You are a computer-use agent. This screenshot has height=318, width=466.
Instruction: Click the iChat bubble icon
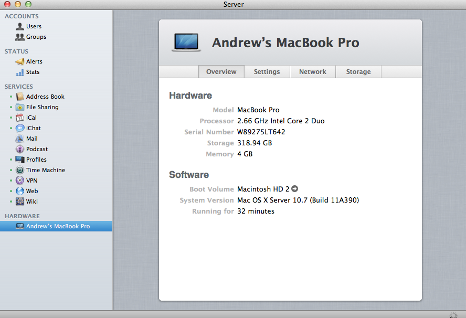click(20, 128)
